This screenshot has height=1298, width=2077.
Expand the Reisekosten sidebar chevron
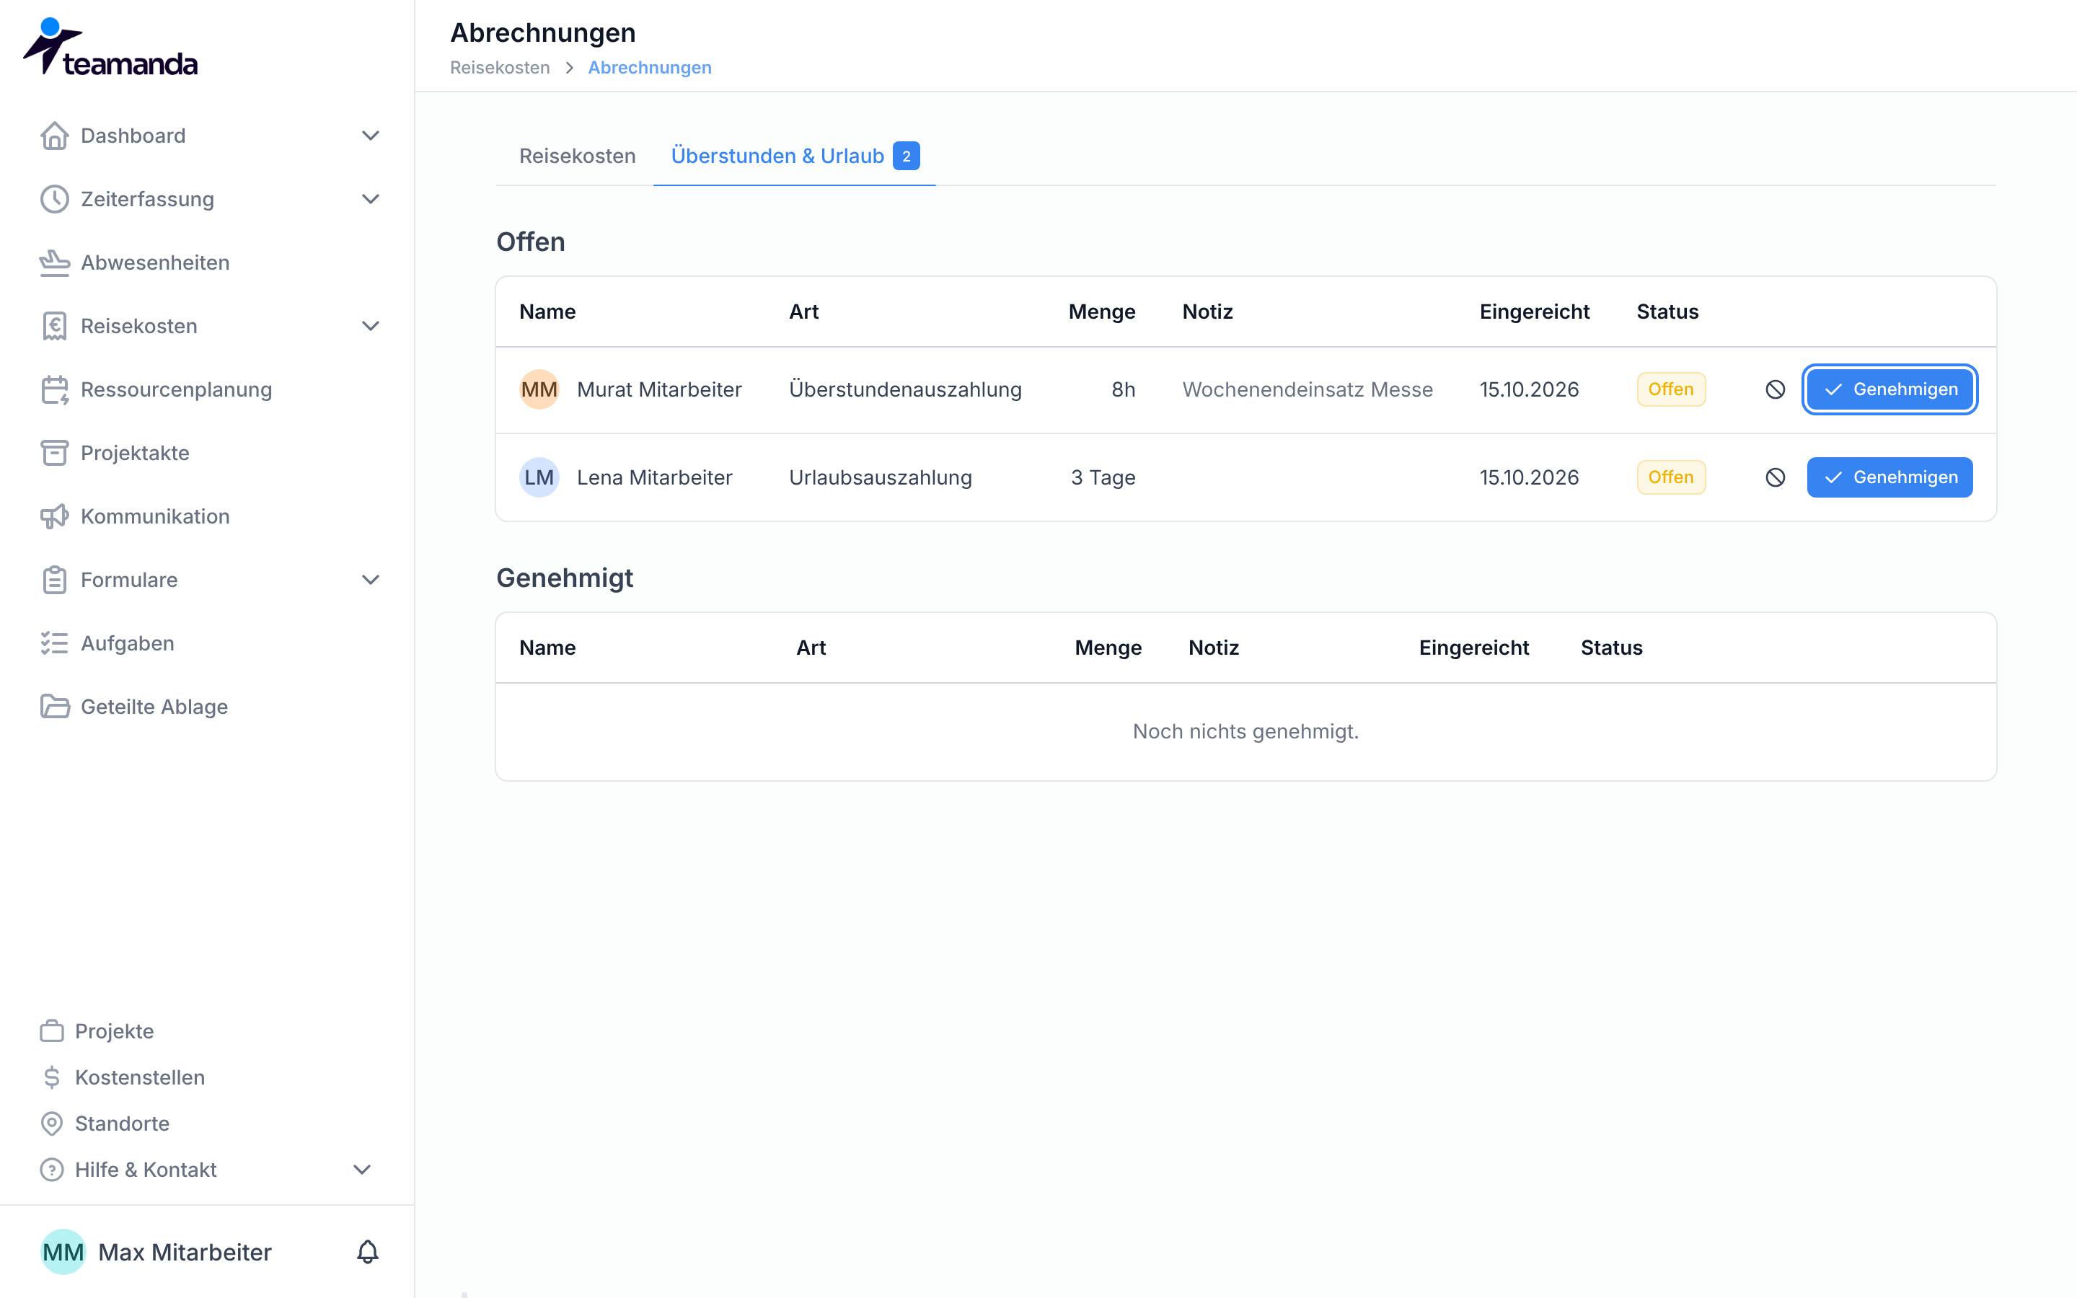tap(371, 326)
